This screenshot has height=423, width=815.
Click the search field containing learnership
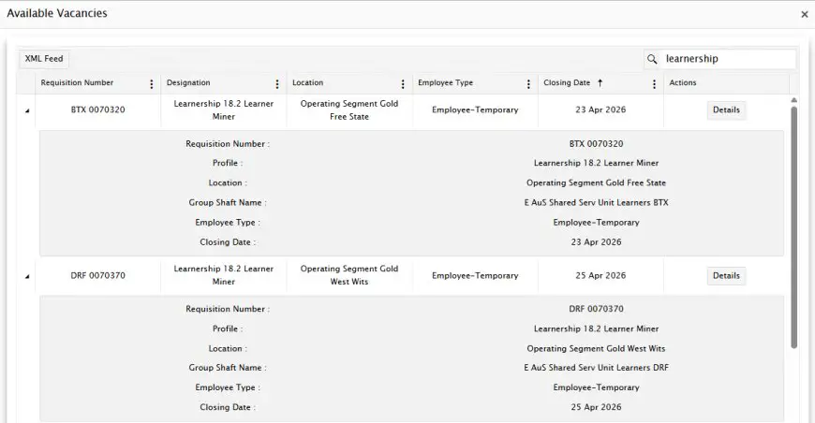point(727,59)
